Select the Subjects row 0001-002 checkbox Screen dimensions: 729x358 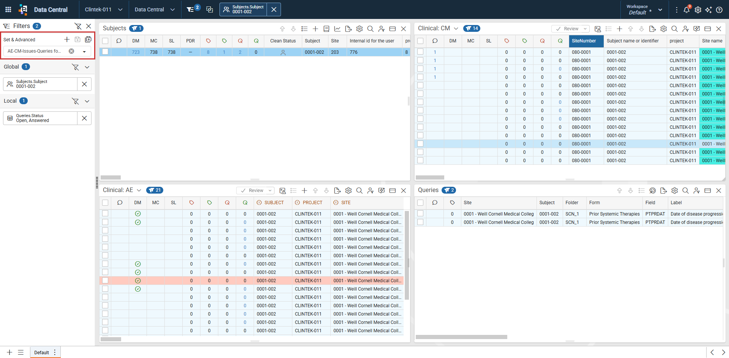tap(105, 52)
